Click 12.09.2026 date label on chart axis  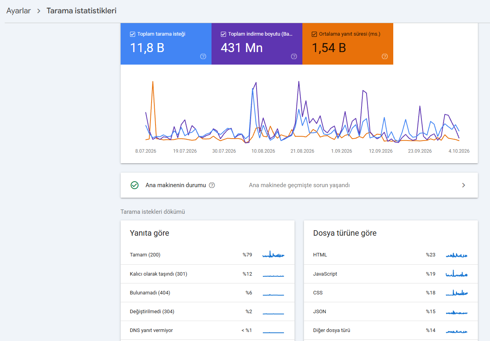381,151
